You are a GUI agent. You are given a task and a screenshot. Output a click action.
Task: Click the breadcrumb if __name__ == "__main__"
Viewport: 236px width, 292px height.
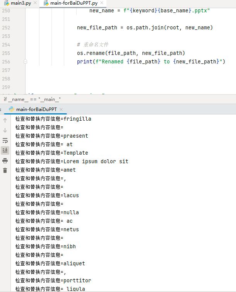(x=32, y=99)
